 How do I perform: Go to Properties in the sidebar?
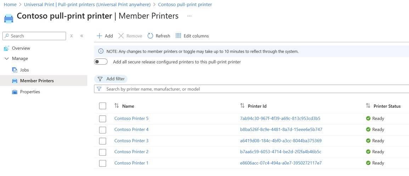coord(30,92)
